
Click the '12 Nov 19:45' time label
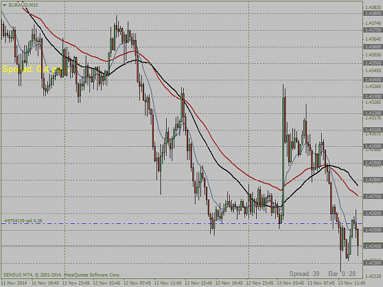click(229, 283)
